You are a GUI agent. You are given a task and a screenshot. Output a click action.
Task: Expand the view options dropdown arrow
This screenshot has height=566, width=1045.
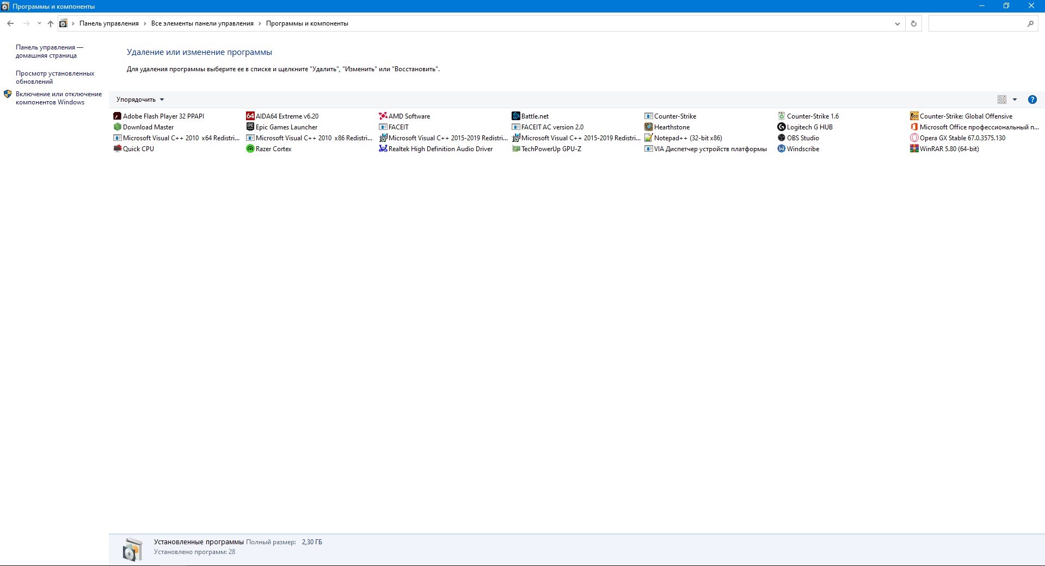(x=1015, y=99)
